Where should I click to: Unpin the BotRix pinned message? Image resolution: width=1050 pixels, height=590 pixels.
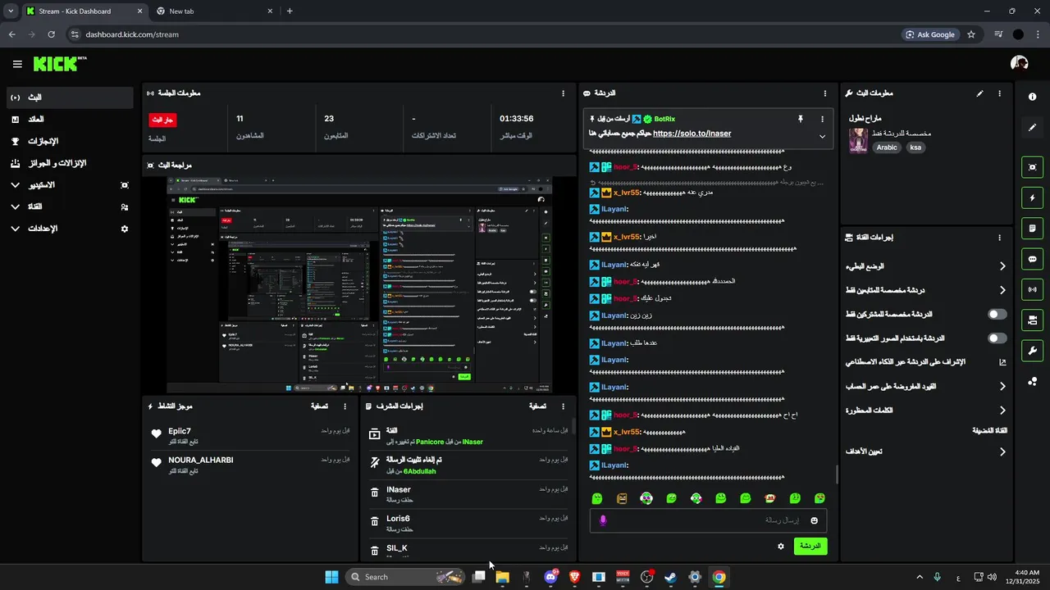(x=801, y=119)
